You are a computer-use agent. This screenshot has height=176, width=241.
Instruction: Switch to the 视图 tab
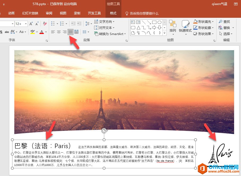coord(63,13)
